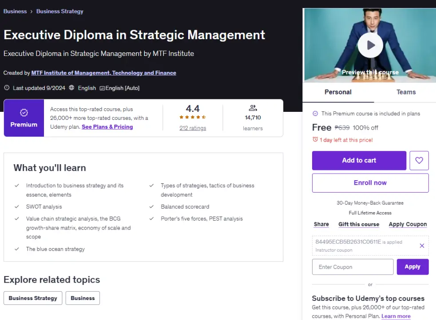436x320 pixels.
Task: Click the Share link
Action: click(x=321, y=224)
